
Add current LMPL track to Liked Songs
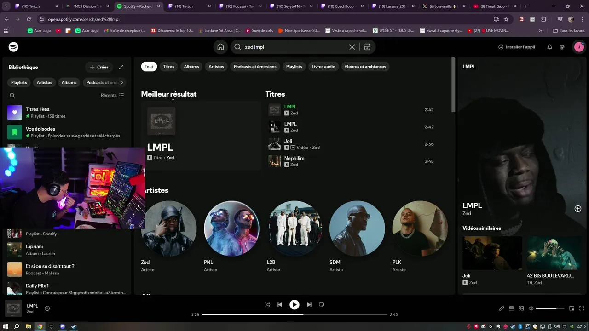(47, 308)
